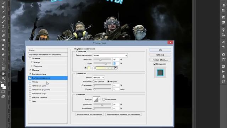
Task: Click the Стягивание value field
Action: tap(116, 85)
